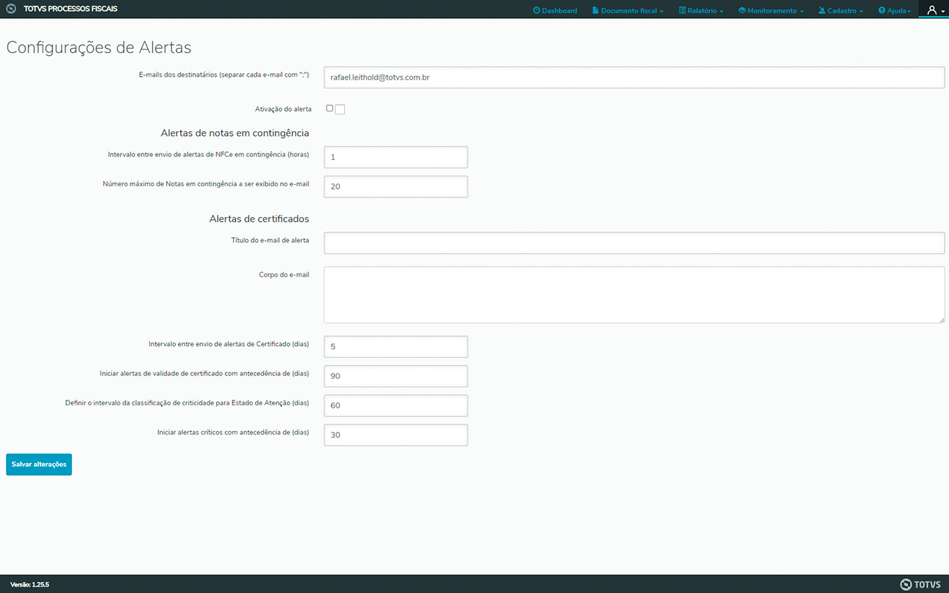Focus the recipient e-mails input field
Image resolution: width=949 pixels, height=593 pixels.
[634, 77]
